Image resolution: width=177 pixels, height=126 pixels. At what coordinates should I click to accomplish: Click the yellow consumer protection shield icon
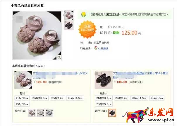click(x=84, y=14)
